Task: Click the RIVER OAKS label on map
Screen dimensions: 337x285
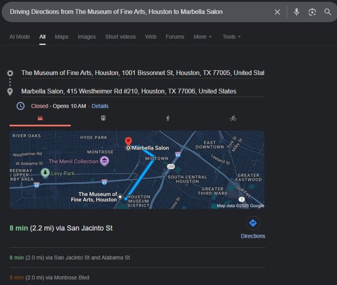Action: 27,136
